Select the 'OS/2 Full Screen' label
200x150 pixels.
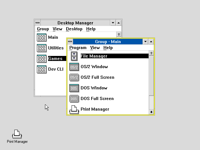pyautogui.click(x=97, y=77)
